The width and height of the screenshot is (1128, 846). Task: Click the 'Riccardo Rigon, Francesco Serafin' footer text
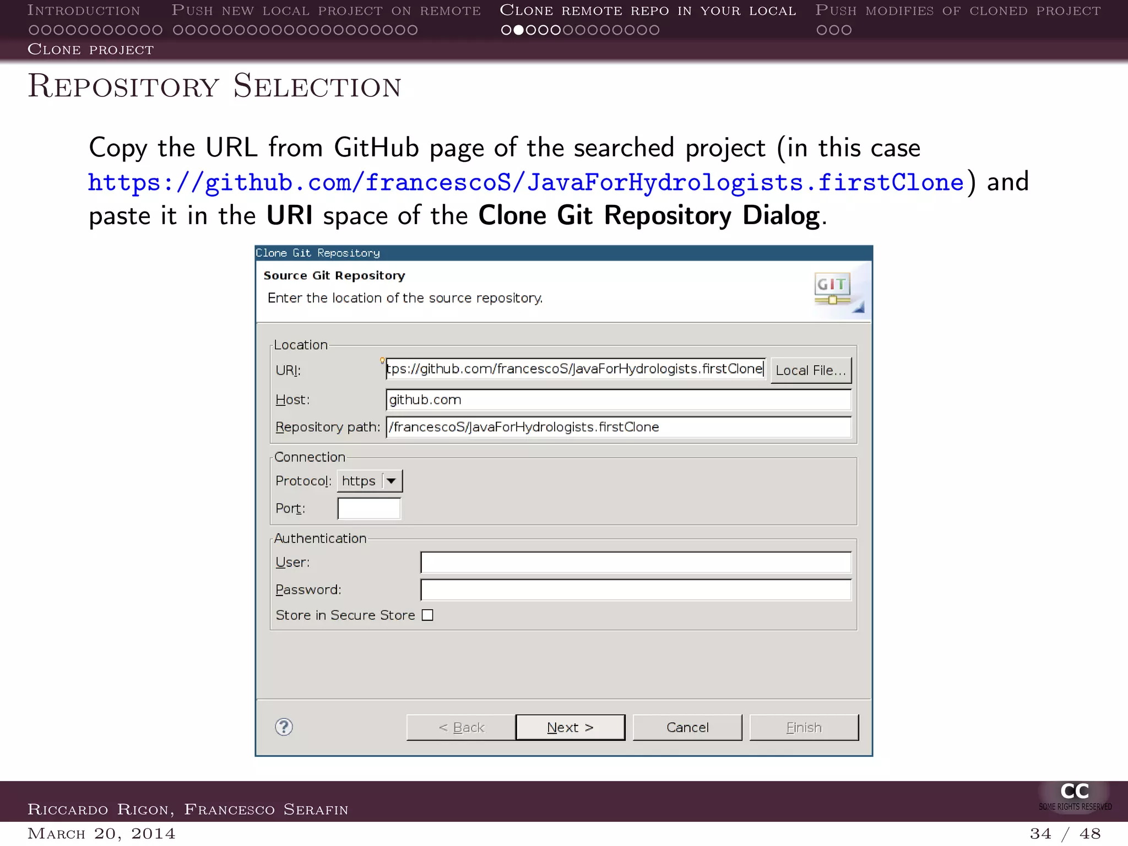coord(188,809)
